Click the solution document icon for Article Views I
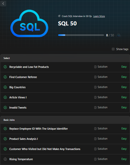Viewport: 130px width, 165px height. coord(95,97)
